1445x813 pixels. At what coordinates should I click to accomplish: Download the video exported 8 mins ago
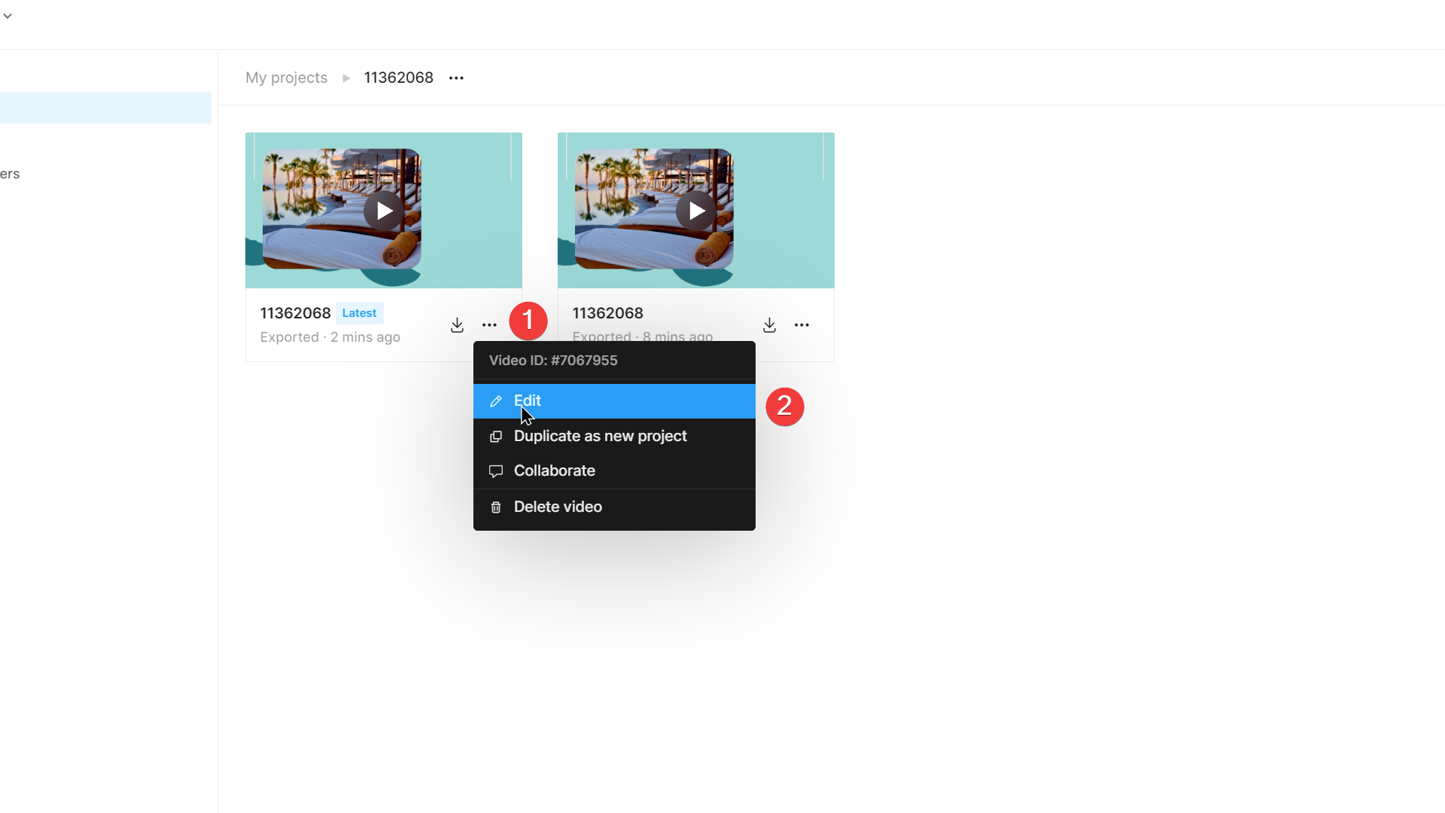pyautogui.click(x=769, y=324)
